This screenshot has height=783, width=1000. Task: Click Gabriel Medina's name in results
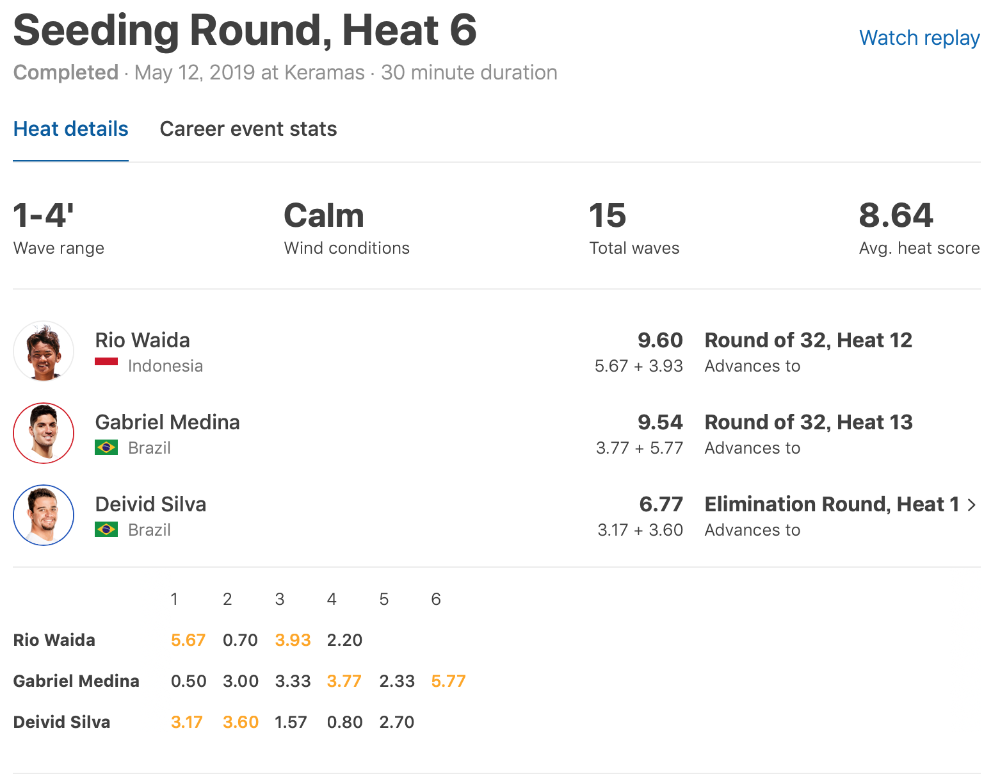[167, 422]
